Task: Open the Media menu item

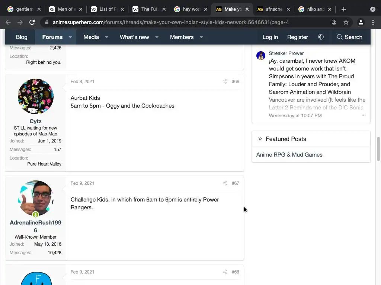Action: 91,37
